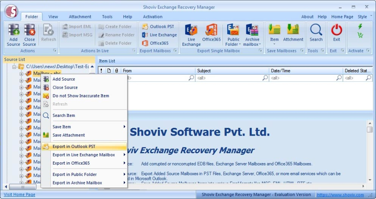Expand the Mailbox - abc tree node
376x199 pixels.
(x=21, y=74)
